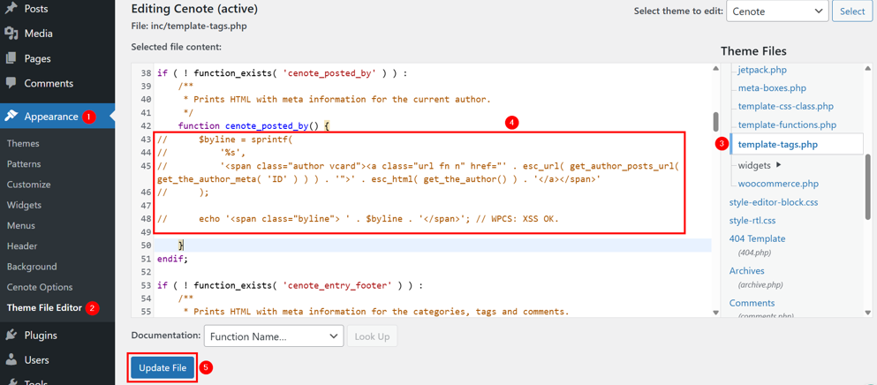Click the Media icon in sidebar
The width and height of the screenshot is (877, 385).
[x=11, y=34]
